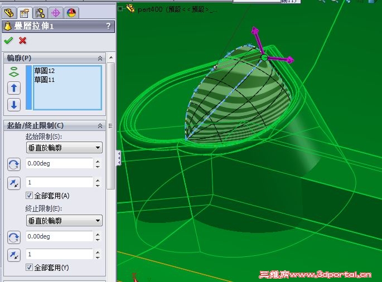Switch to the PropertyManager tab
This screenshot has width=382, height=282.
[x=25, y=13]
